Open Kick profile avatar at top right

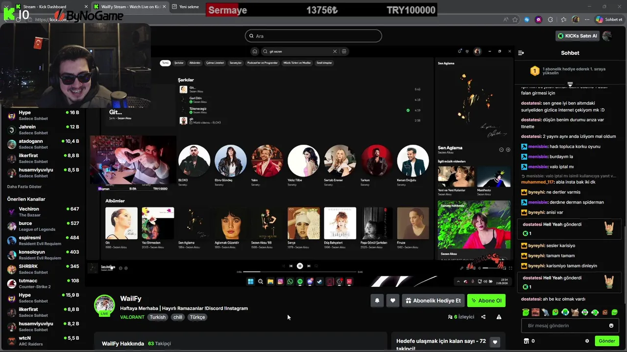pos(607,36)
